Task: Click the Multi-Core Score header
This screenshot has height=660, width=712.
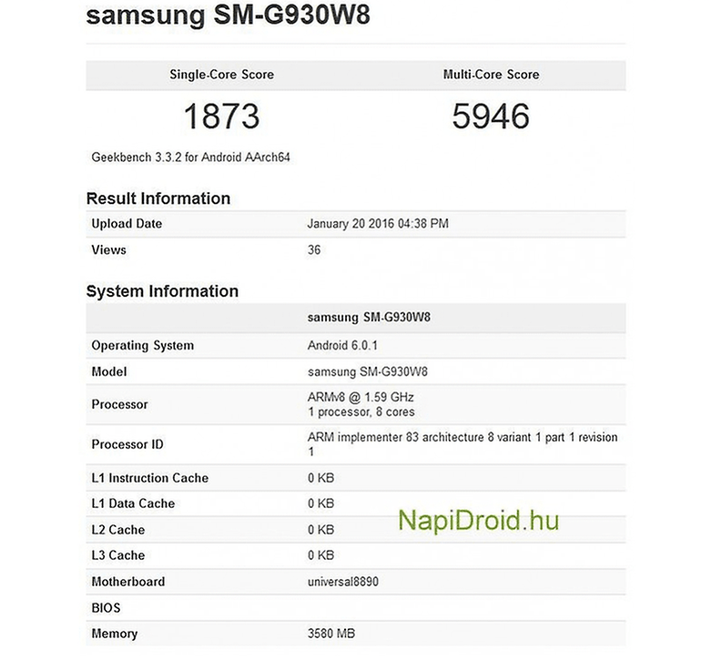Action: pyautogui.click(x=492, y=75)
